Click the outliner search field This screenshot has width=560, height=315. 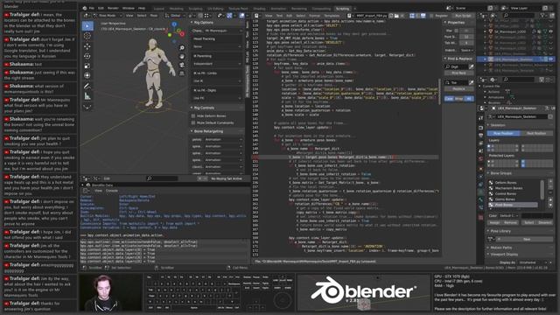pos(519,16)
